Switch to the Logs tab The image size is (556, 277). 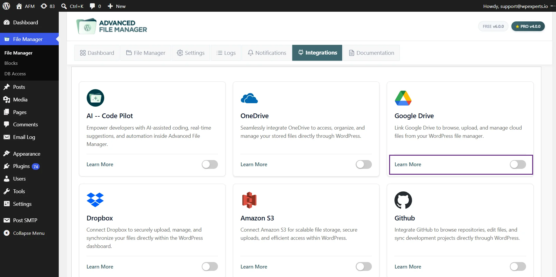pyautogui.click(x=226, y=53)
